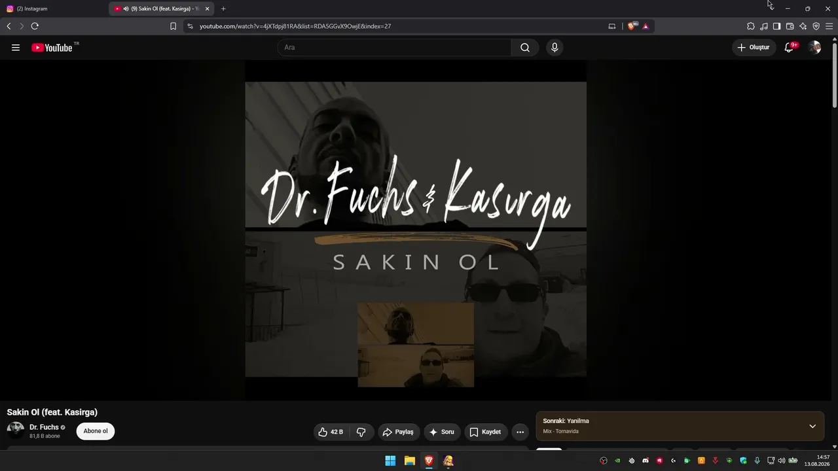Open the browser extensions puzzle icon

pyautogui.click(x=751, y=26)
